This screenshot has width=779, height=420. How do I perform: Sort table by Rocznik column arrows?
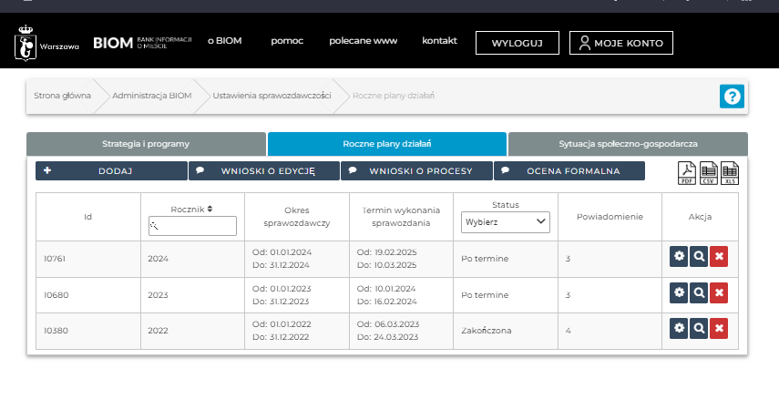tap(210, 209)
